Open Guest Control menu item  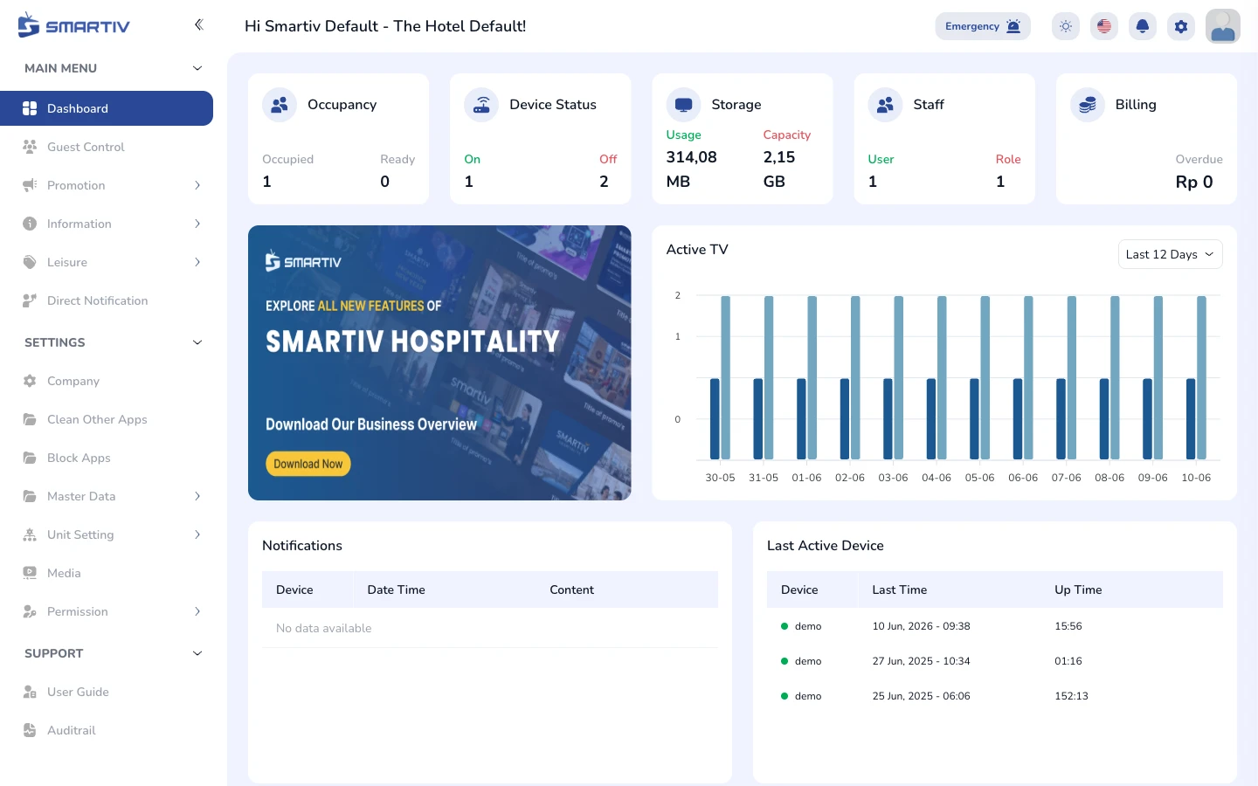(x=107, y=147)
